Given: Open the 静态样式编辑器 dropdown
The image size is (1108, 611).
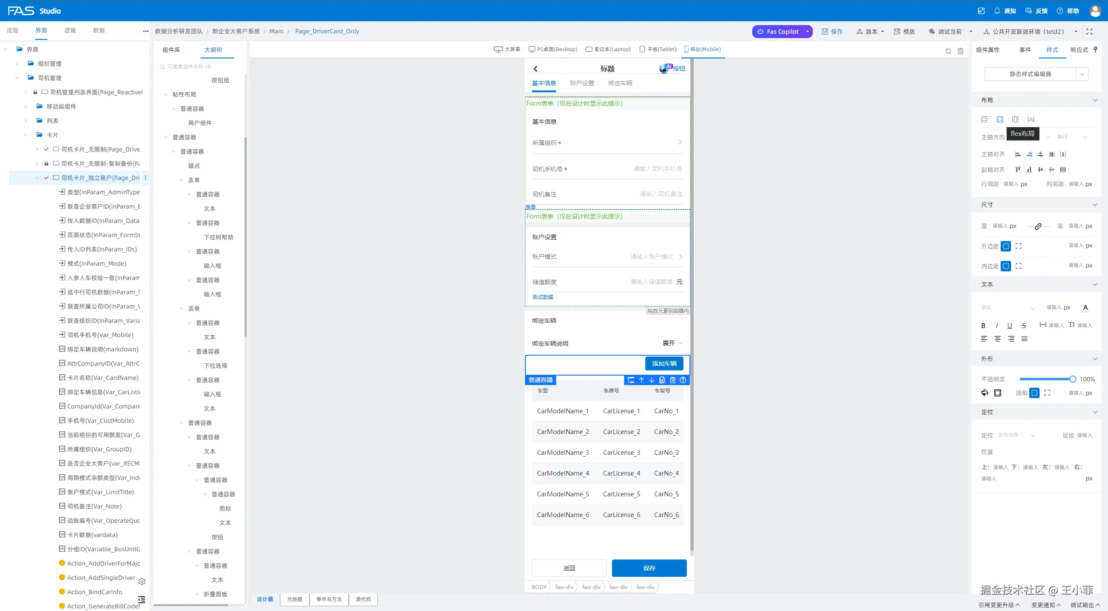Looking at the screenshot, I should click(1082, 74).
